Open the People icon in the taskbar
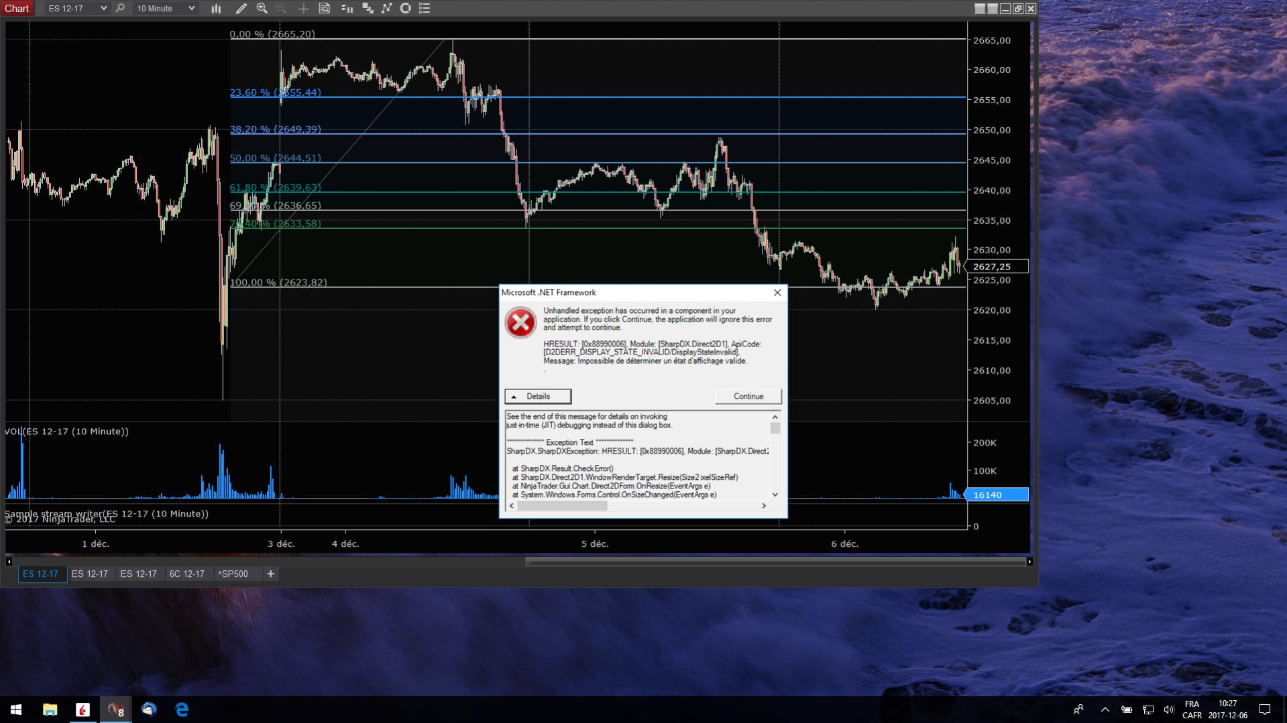 click(x=1078, y=710)
